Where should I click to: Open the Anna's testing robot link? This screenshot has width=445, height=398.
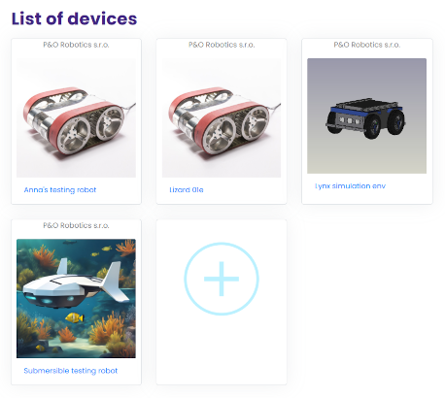pos(60,190)
